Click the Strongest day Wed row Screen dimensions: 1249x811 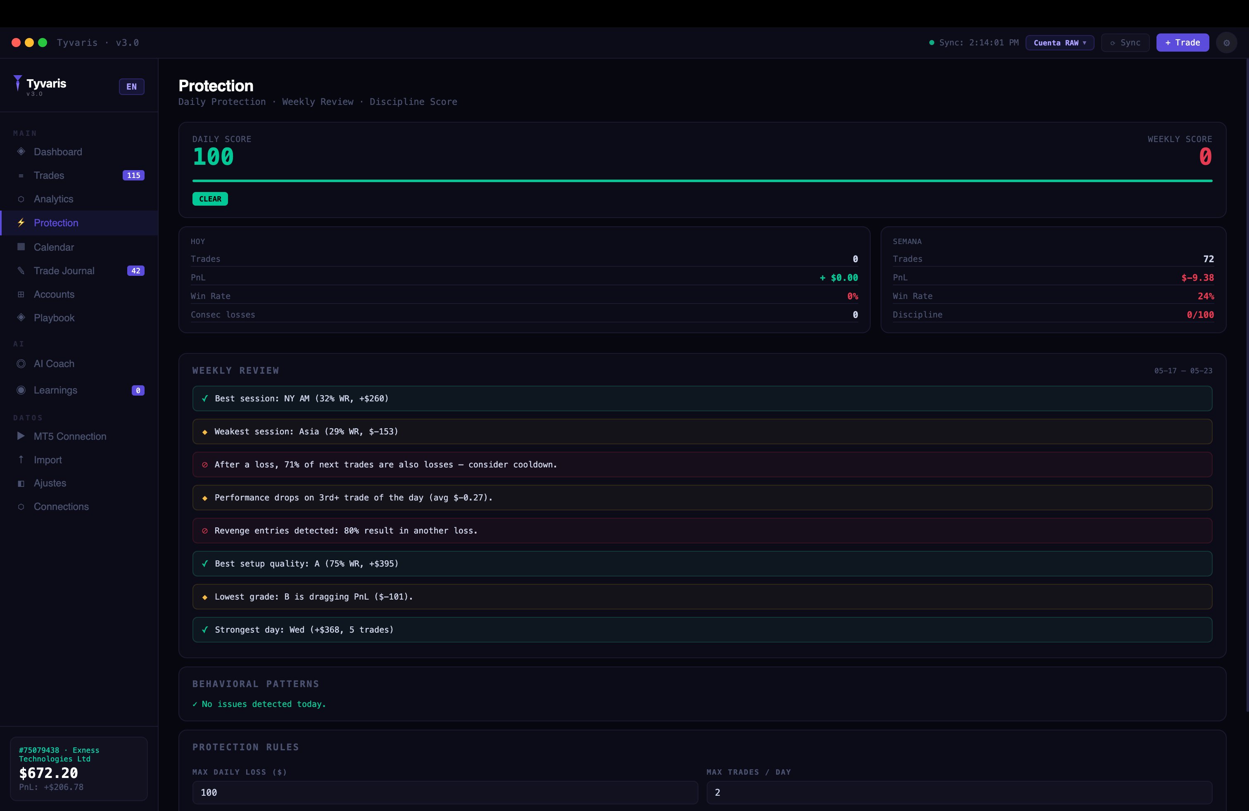tap(702, 630)
